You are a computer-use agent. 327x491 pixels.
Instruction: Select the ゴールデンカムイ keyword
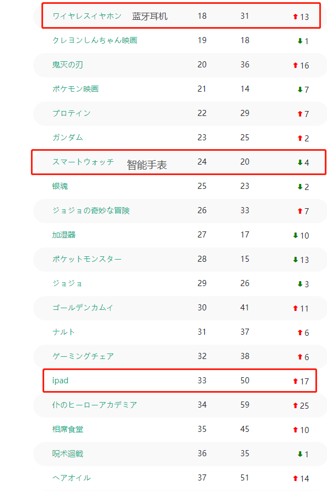point(83,308)
